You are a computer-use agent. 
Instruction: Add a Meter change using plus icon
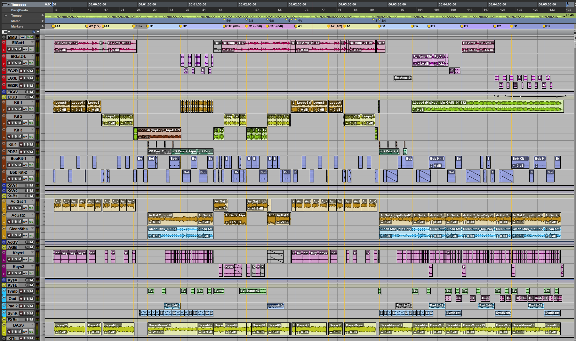click(x=42, y=21)
